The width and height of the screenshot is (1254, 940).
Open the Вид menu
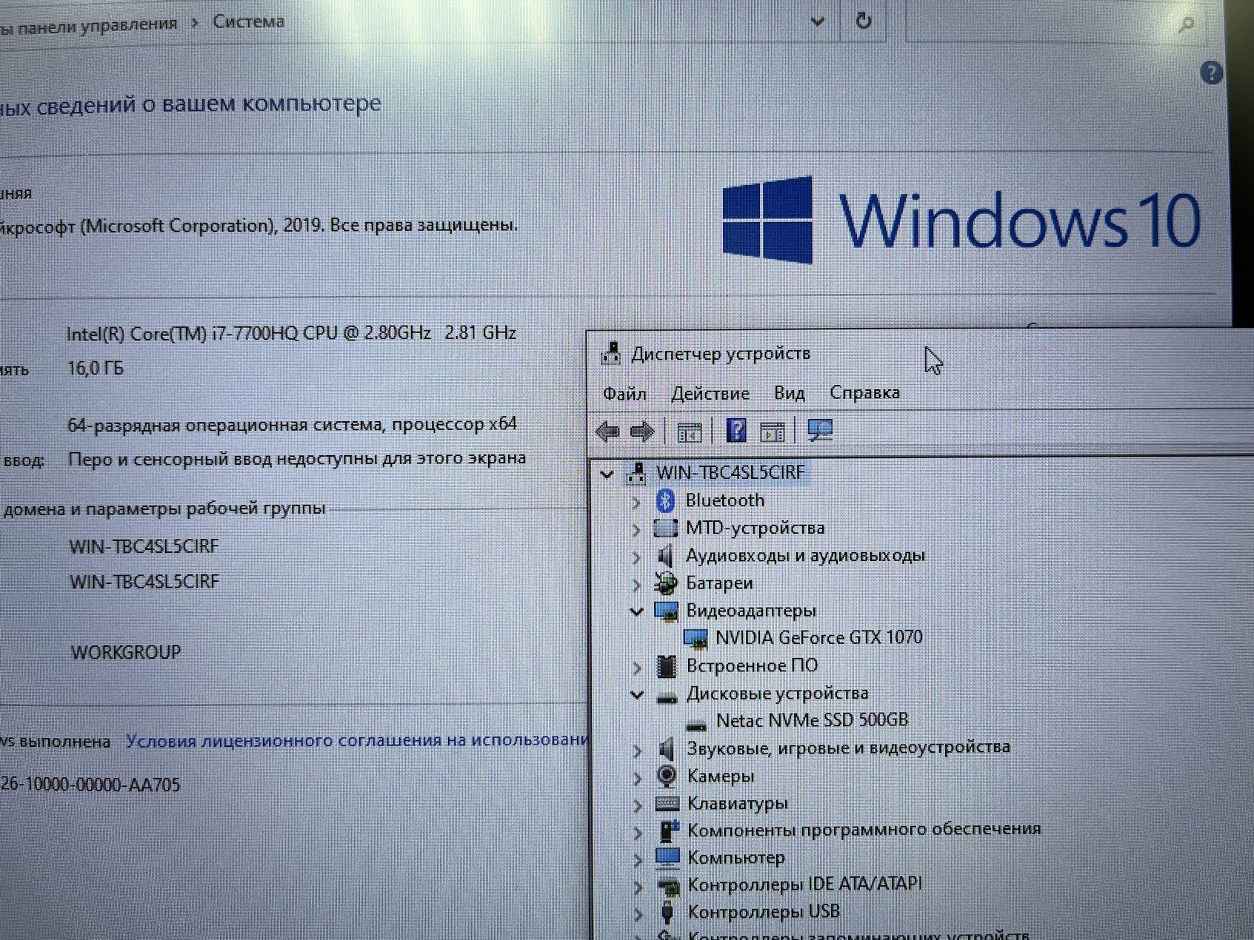point(789,393)
